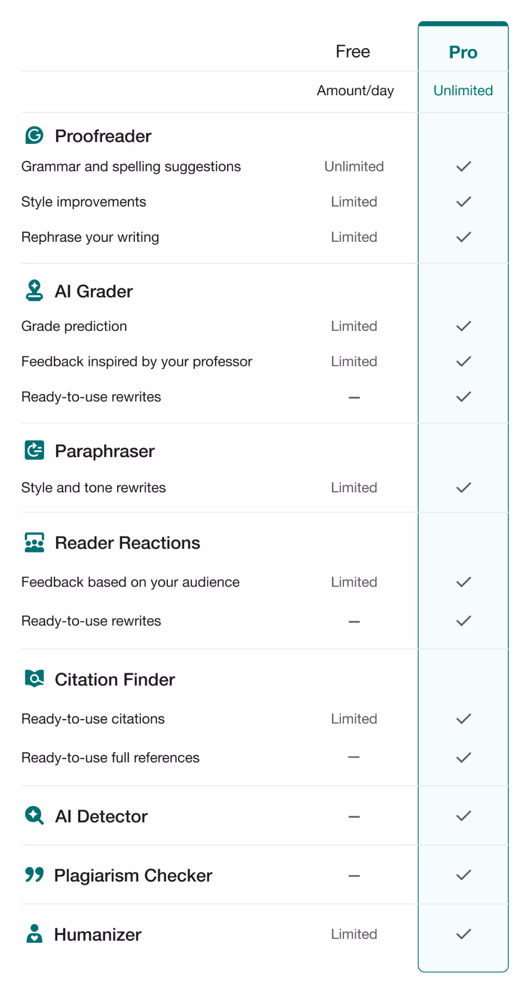Viewport: 530px width, 994px height.
Task: Click the AI Detector heading
Action: pyautogui.click(x=102, y=816)
